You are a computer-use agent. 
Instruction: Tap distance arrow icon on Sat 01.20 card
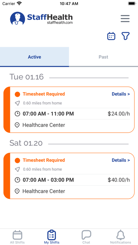17,169
